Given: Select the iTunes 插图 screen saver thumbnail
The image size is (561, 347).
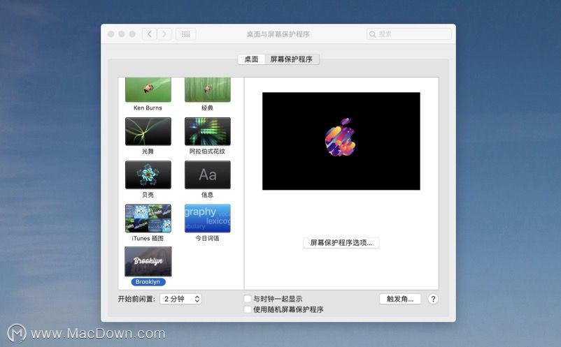Looking at the screenshot, I should point(148,218).
